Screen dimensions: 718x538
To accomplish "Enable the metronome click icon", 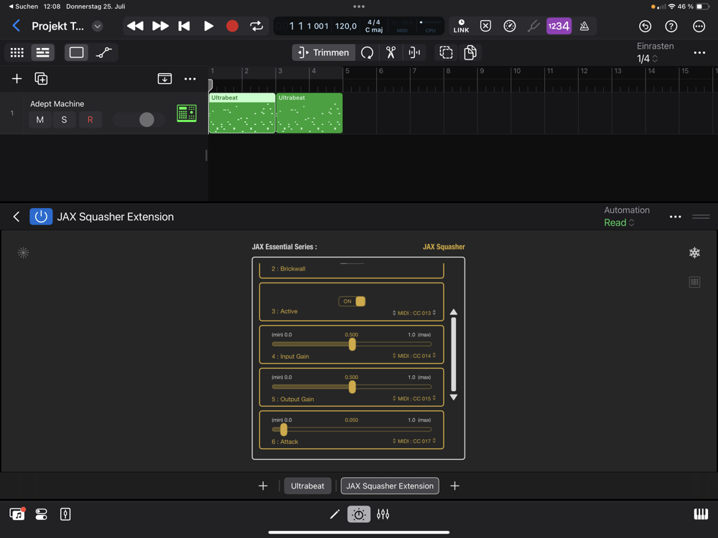I will coord(584,26).
